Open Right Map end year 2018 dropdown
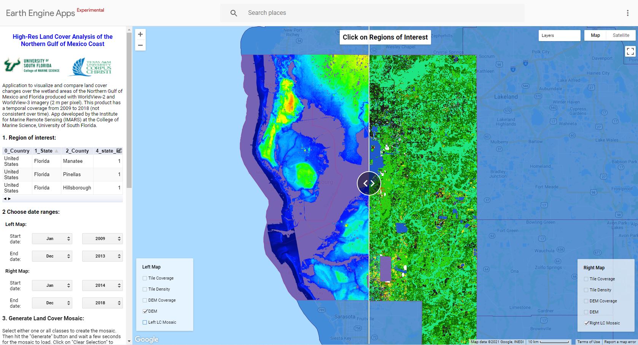The width and height of the screenshot is (638, 345). coord(102,303)
